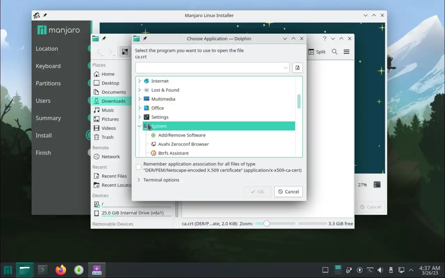Click the help question mark in Dolphin titlebar
Screen dimensions: 445x278
[325, 39]
